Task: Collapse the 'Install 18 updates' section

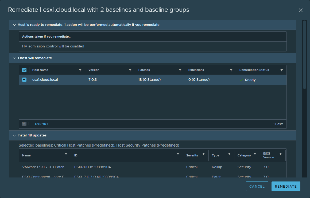Action: pos(14,135)
